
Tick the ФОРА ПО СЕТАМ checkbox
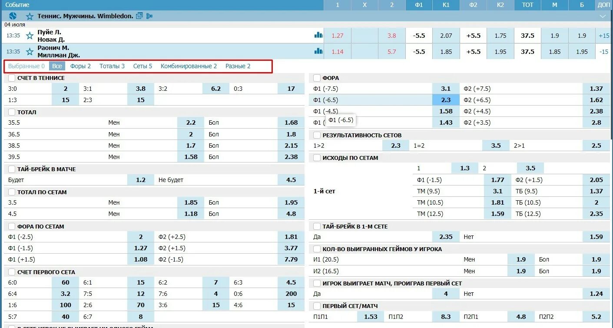(x=12, y=226)
